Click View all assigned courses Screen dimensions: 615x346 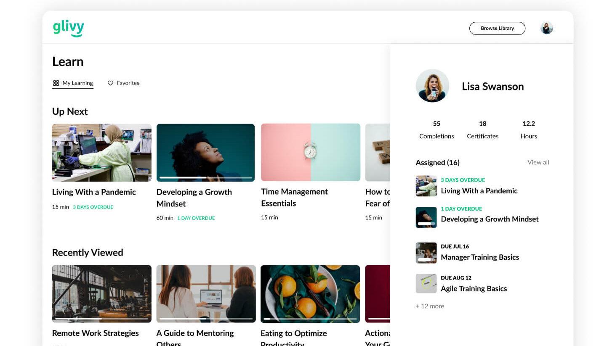(538, 162)
